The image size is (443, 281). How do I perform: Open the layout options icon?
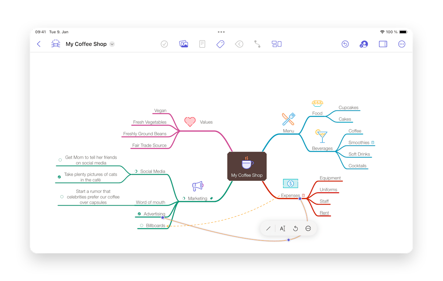tap(277, 44)
